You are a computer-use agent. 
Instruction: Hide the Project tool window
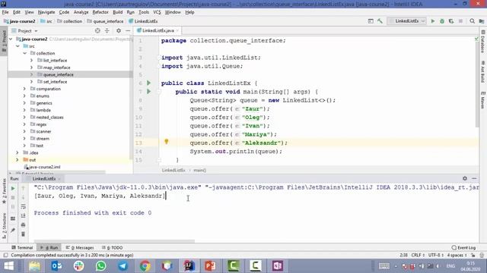[128, 30]
